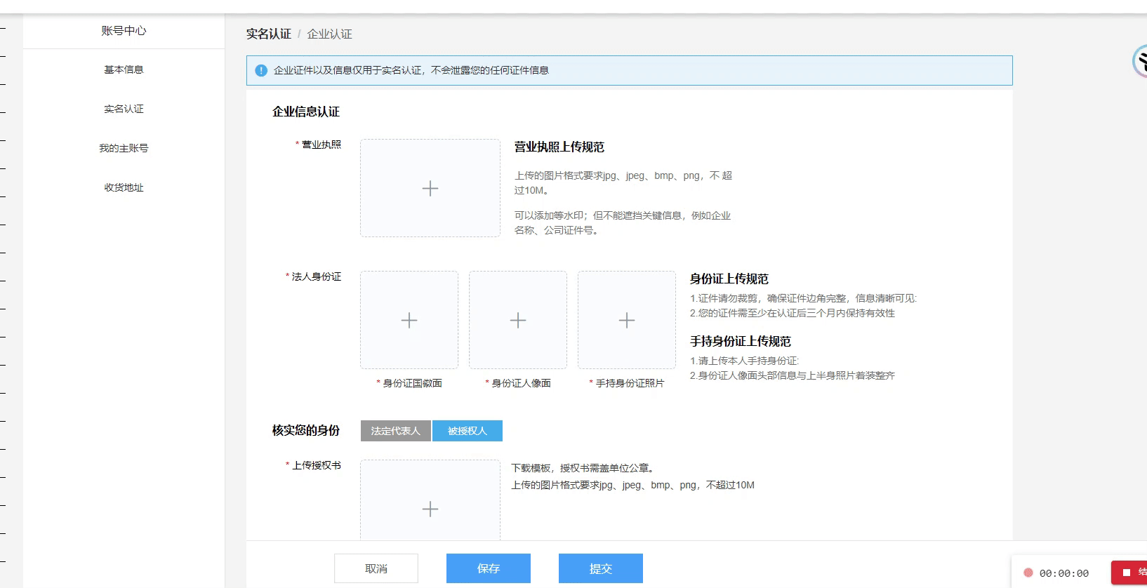1147x588 pixels.
Task: Click 身份证上传规范 heading
Action: pos(729,279)
